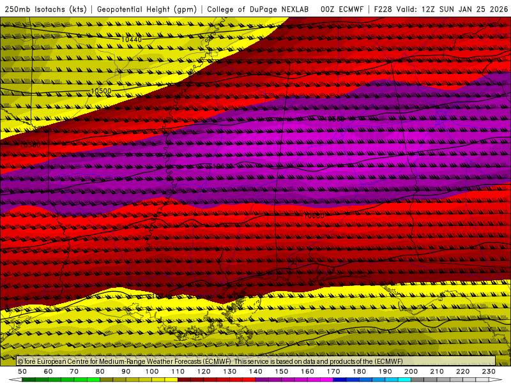Click the '90' value on the color scale
This screenshot has height=383, width=511.
click(x=126, y=372)
